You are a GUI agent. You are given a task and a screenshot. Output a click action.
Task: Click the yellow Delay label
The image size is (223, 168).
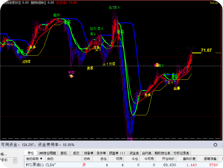click(214, 3)
